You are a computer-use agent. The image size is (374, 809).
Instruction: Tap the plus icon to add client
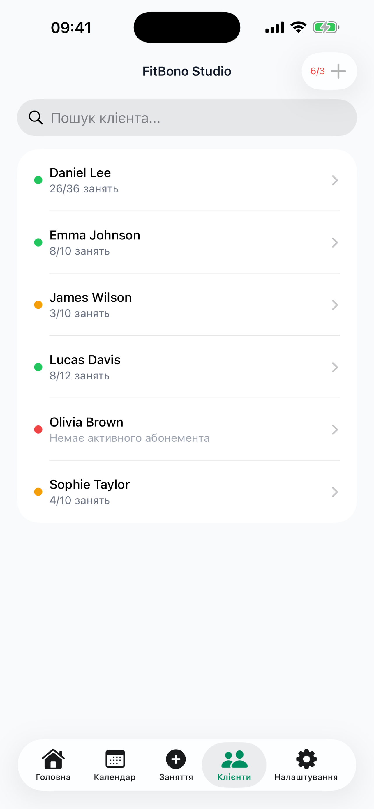tap(338, 71)
